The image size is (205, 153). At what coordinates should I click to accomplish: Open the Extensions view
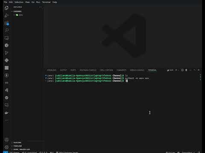tap(6, 23)
